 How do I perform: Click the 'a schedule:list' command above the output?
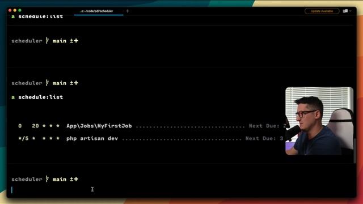point(37,97)
